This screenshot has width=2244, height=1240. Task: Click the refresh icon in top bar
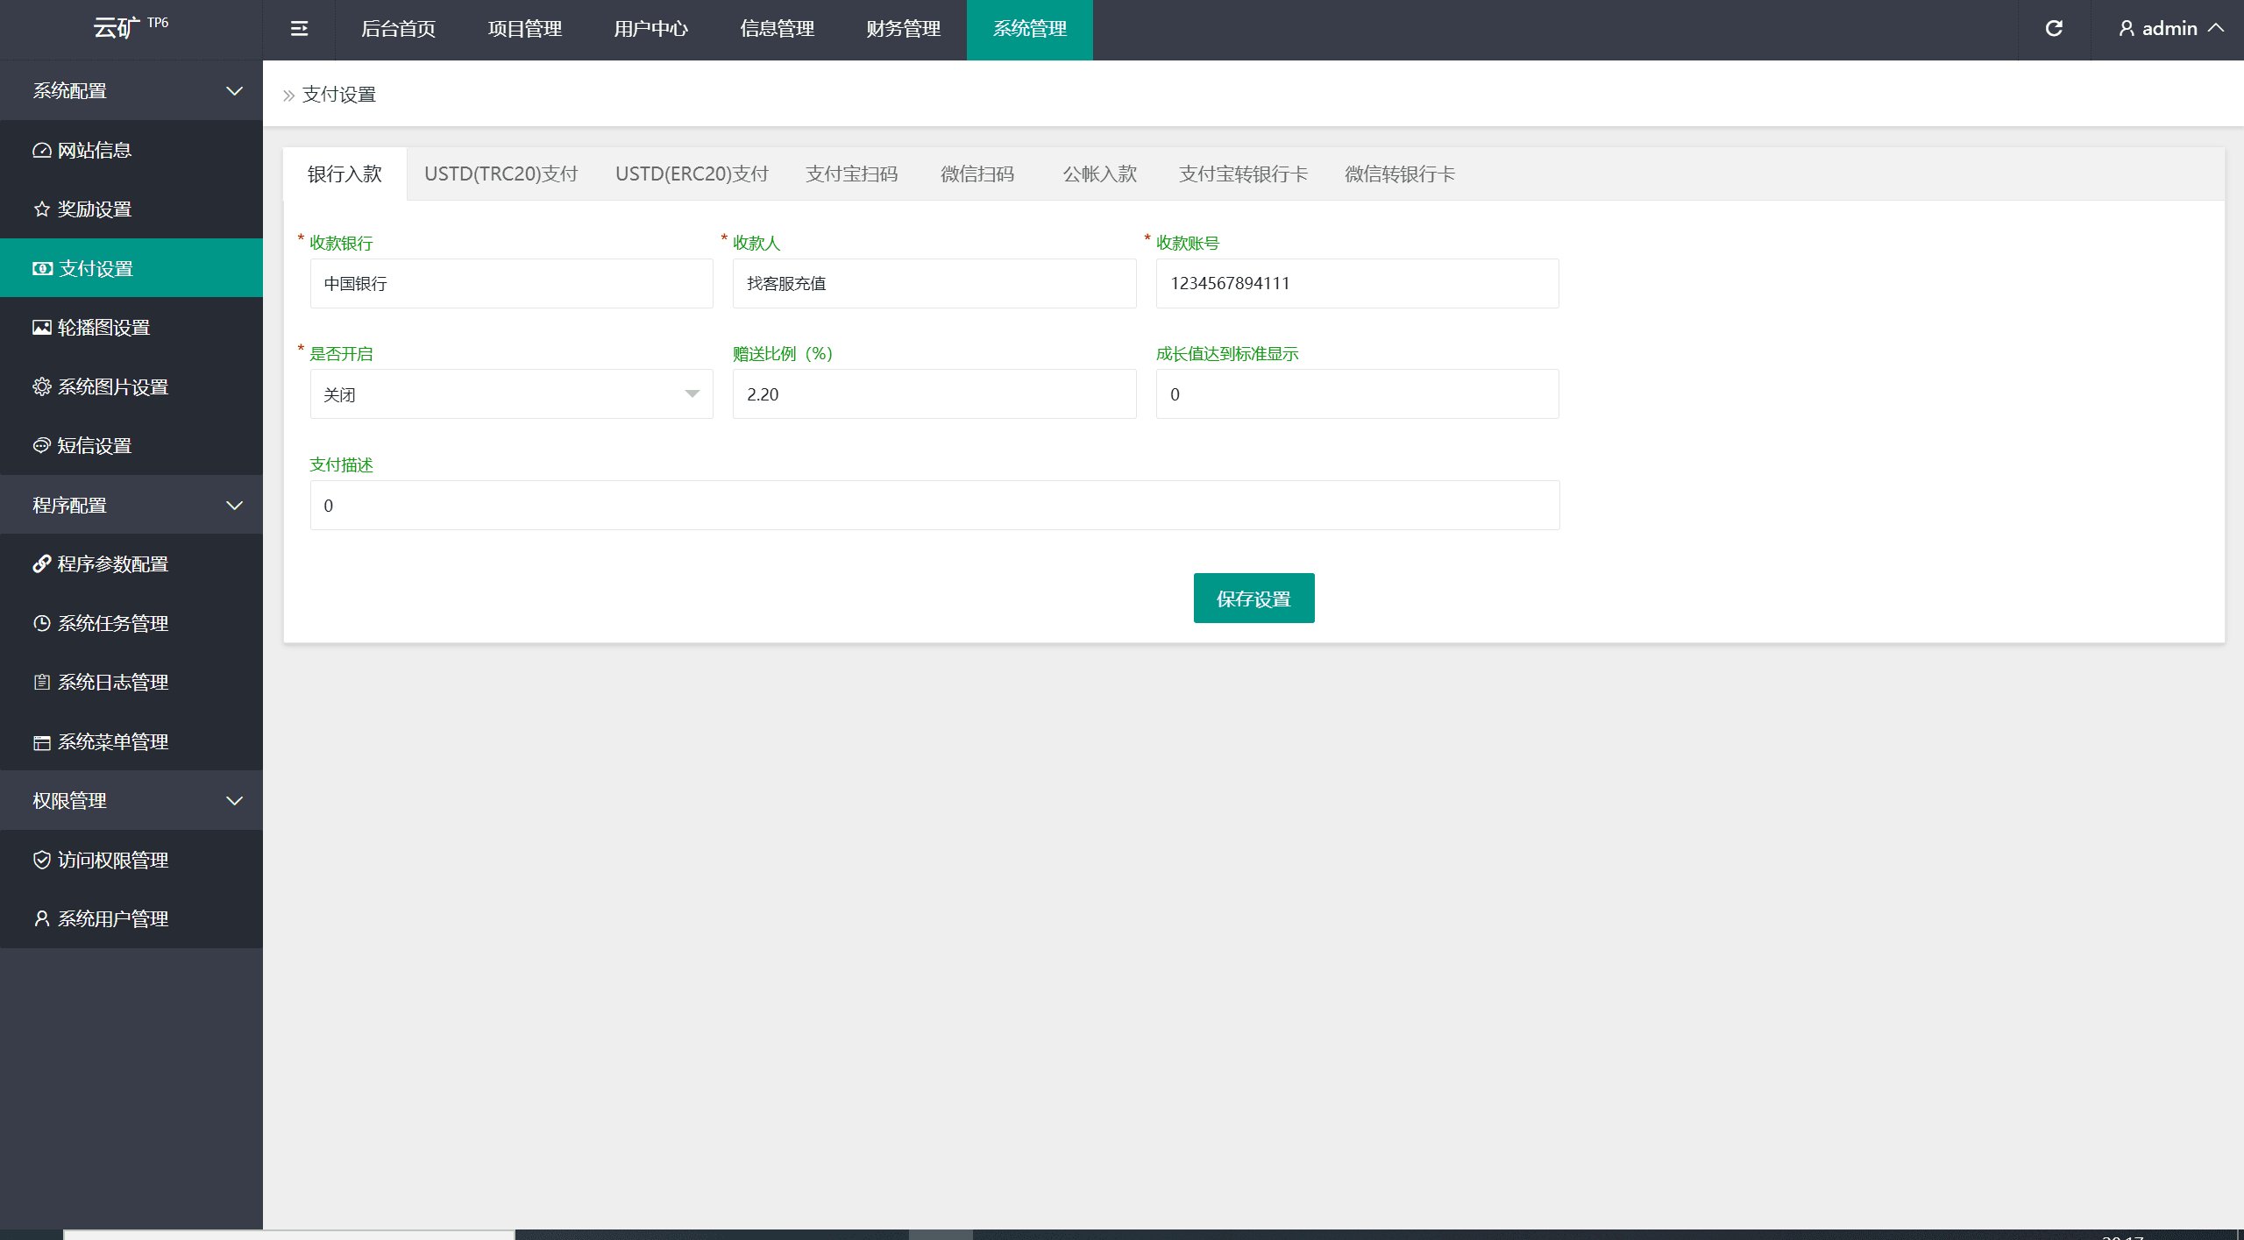(x=2054, y=29)
